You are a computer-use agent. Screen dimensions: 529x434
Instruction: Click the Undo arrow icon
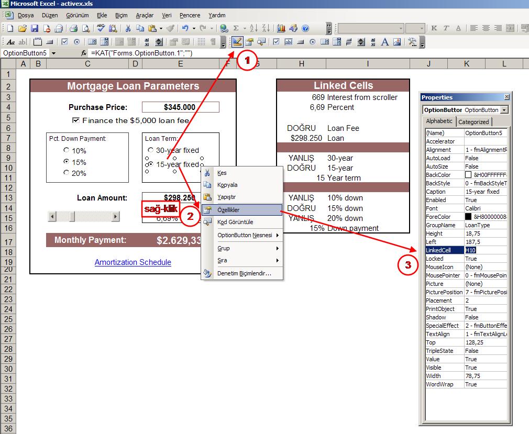point(185,28)
